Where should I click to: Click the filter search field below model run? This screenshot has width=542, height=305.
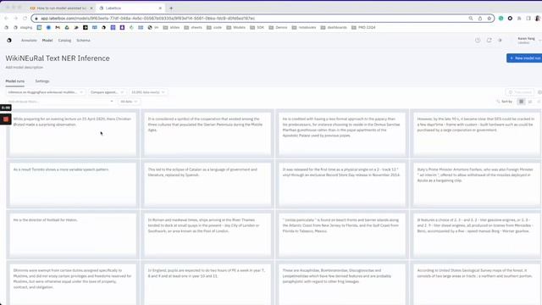[x=60, y=102]
